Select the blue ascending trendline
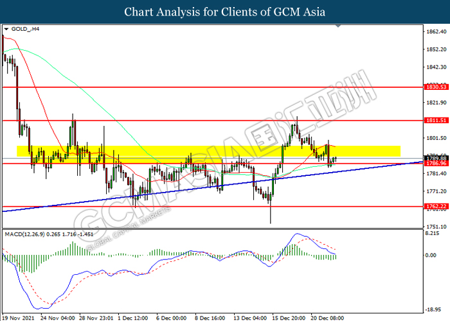The width and height of the screenshot is (450, 321). (x=212, y=187)
